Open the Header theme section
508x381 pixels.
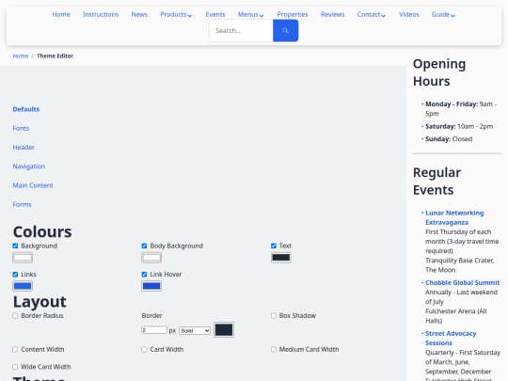tap(24, 148)
